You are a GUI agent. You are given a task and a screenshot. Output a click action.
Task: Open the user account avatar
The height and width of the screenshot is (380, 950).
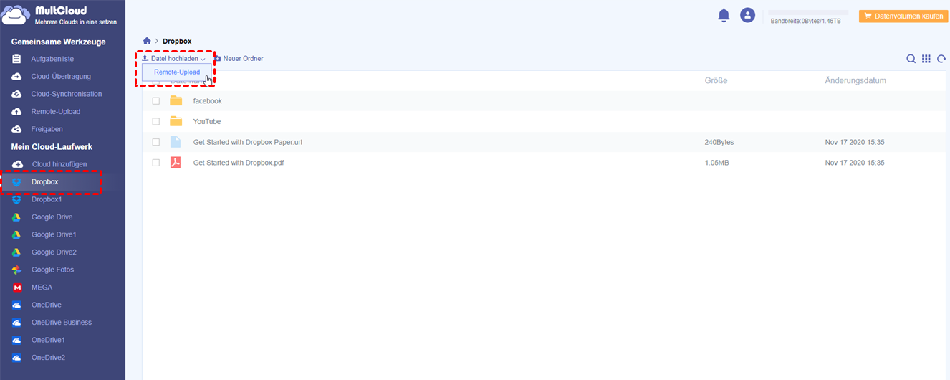pyautogui.click(x=747, y=15)
